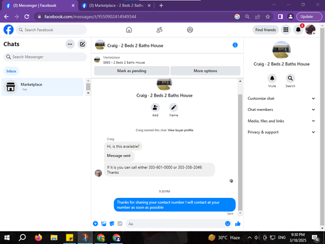Viewport: 325px width, 244px height.
Task: Click the browser Update button
Action: [x=309, y=17]
